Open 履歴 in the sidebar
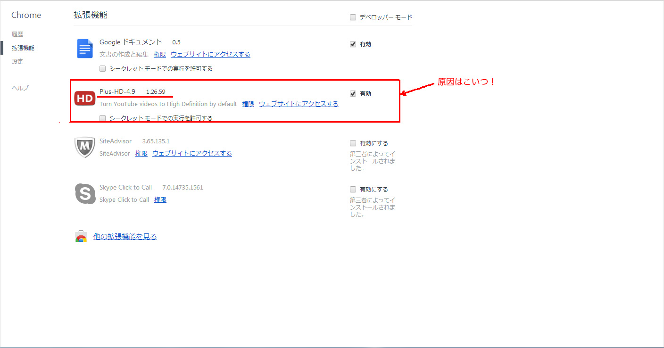 point(17,34)
